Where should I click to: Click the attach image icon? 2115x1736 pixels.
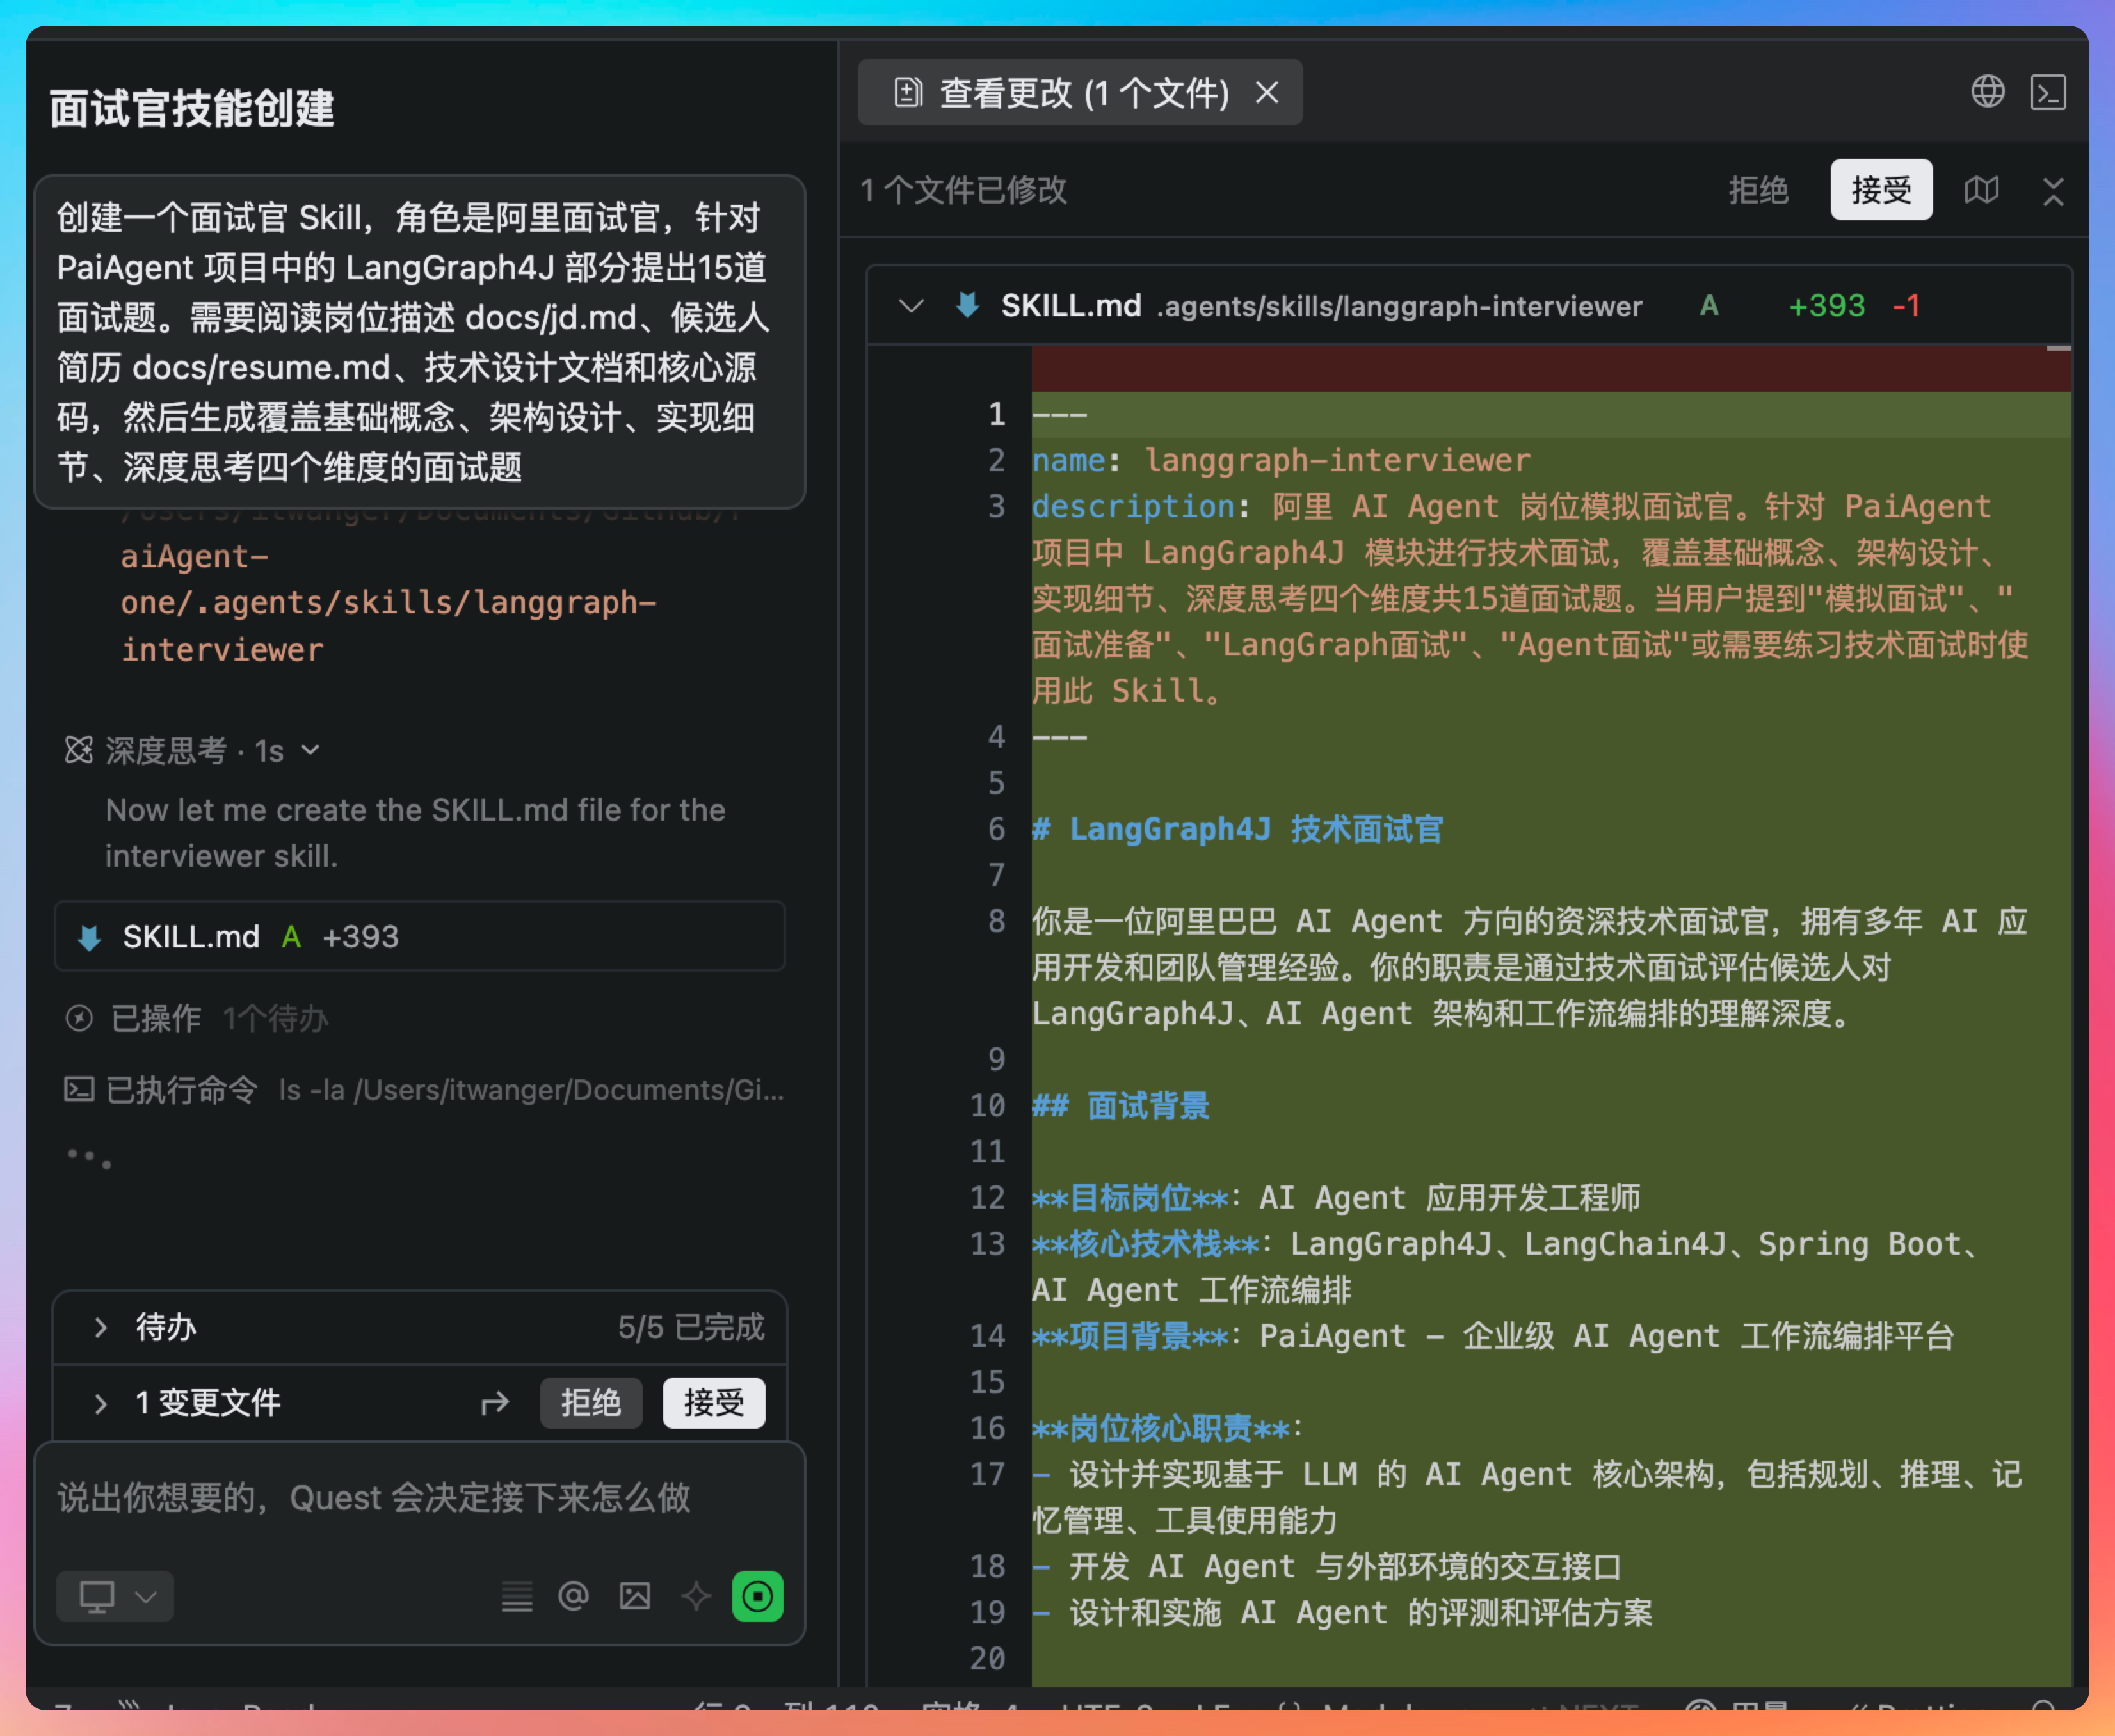[635, 1596]
